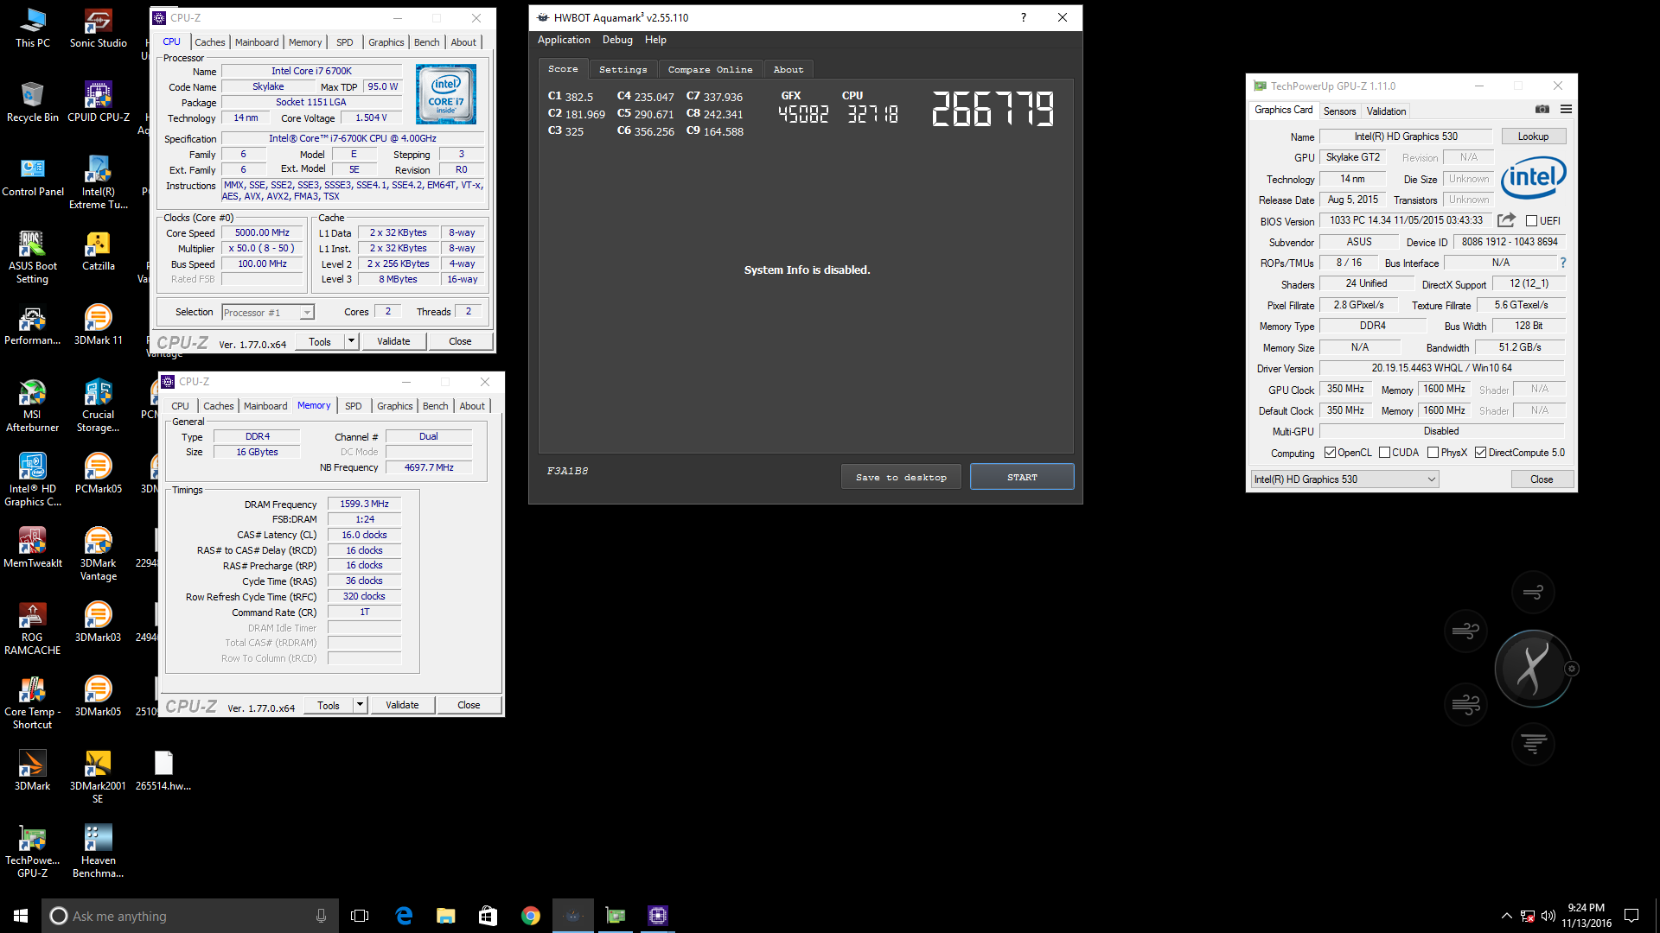
Task: Open the MemTweakIt desktop icon
Action: pyautogui.click(x=33, y=548)
